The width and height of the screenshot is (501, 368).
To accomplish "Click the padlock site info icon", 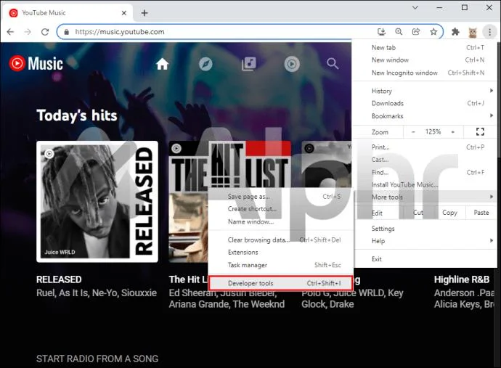I will point(67,32).
